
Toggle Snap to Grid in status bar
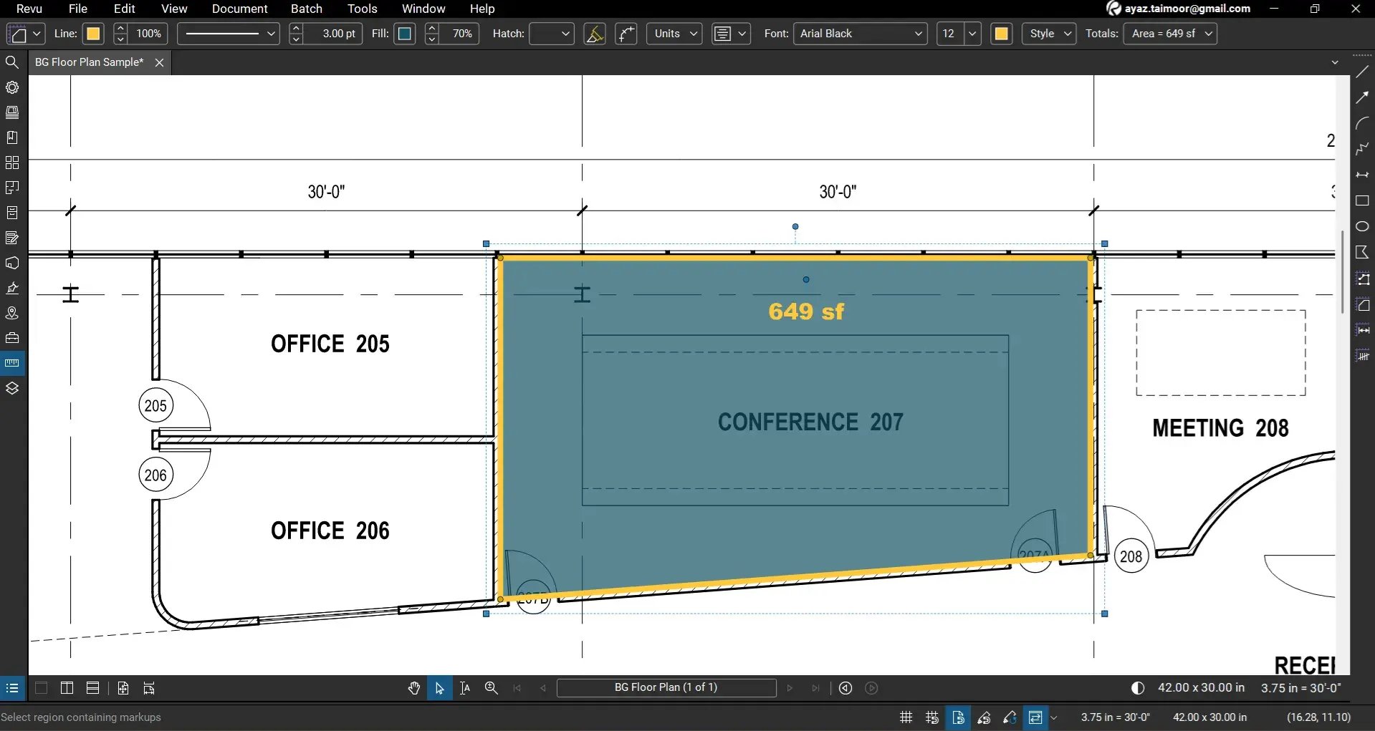[x=932, y=717]
